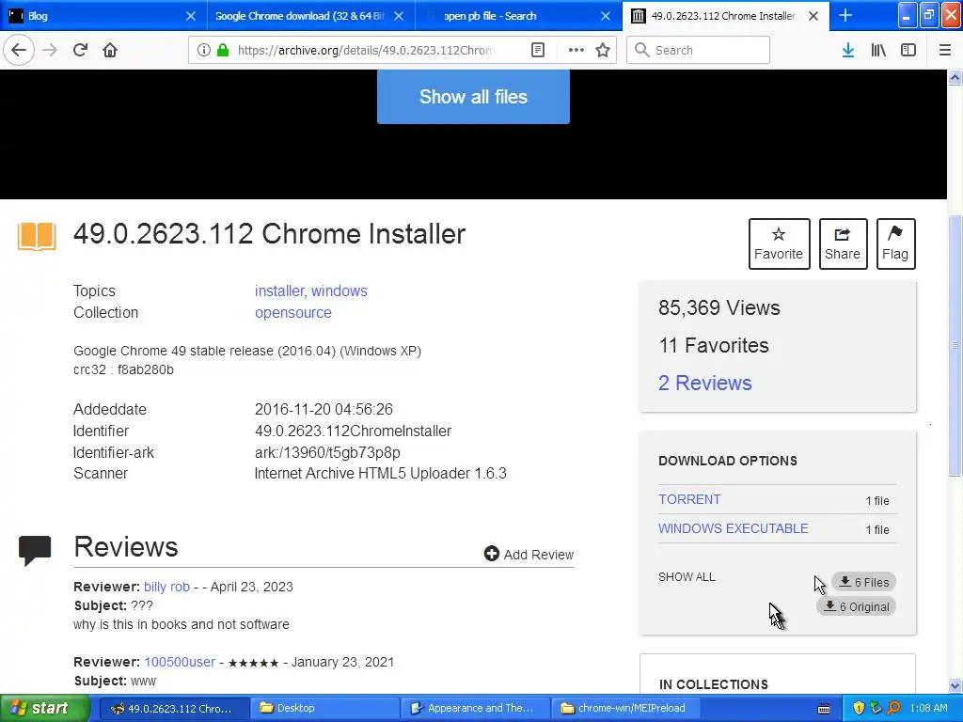View site information icon in address bar
Screen dimensions: 963x722
click(x=203, y=50)
